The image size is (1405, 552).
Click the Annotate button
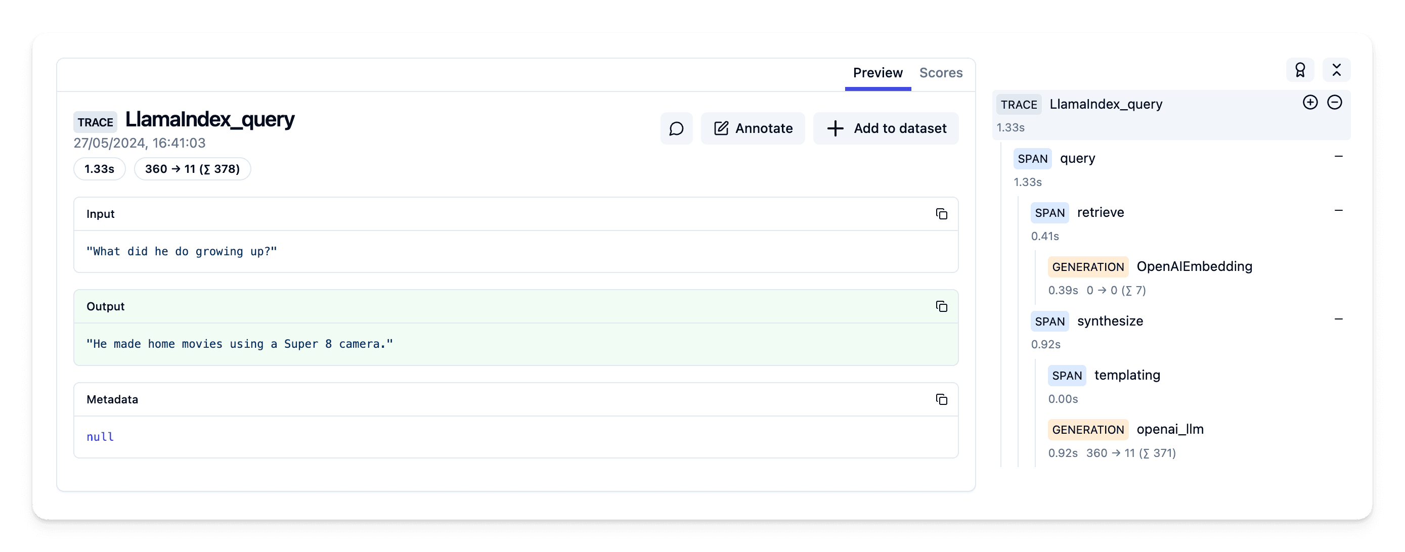point(753,128)
